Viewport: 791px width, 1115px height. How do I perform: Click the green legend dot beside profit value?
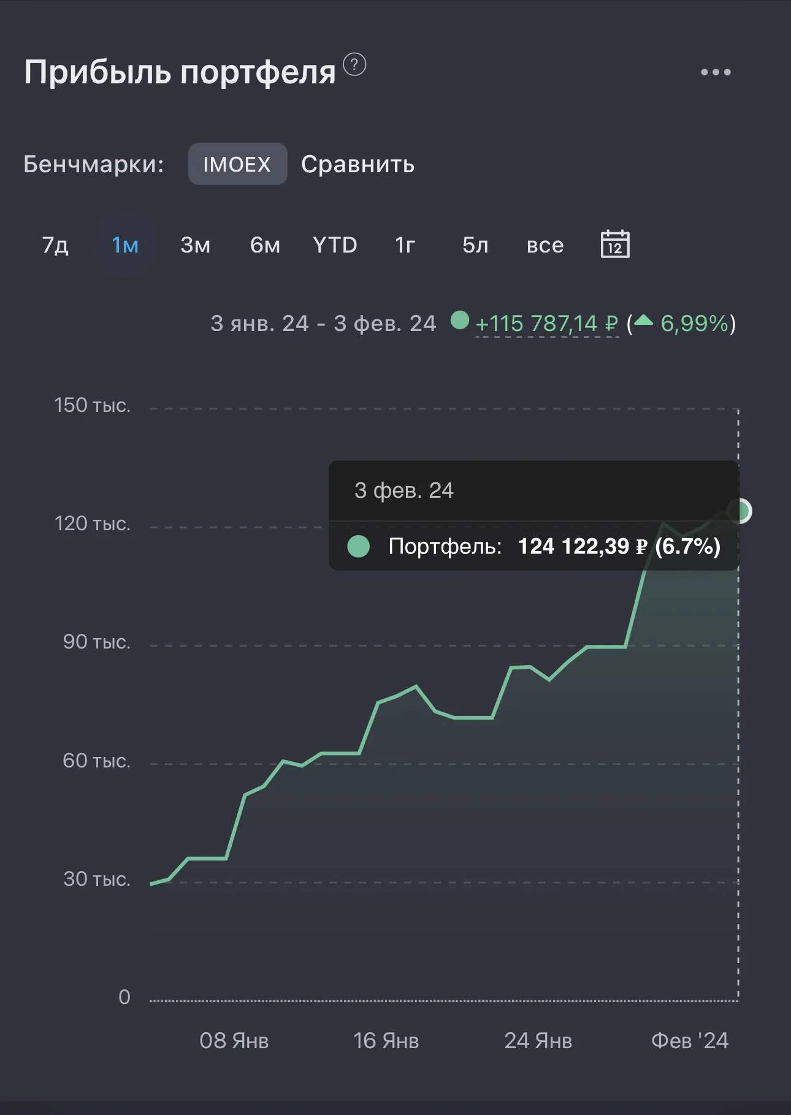coord(459,320)
